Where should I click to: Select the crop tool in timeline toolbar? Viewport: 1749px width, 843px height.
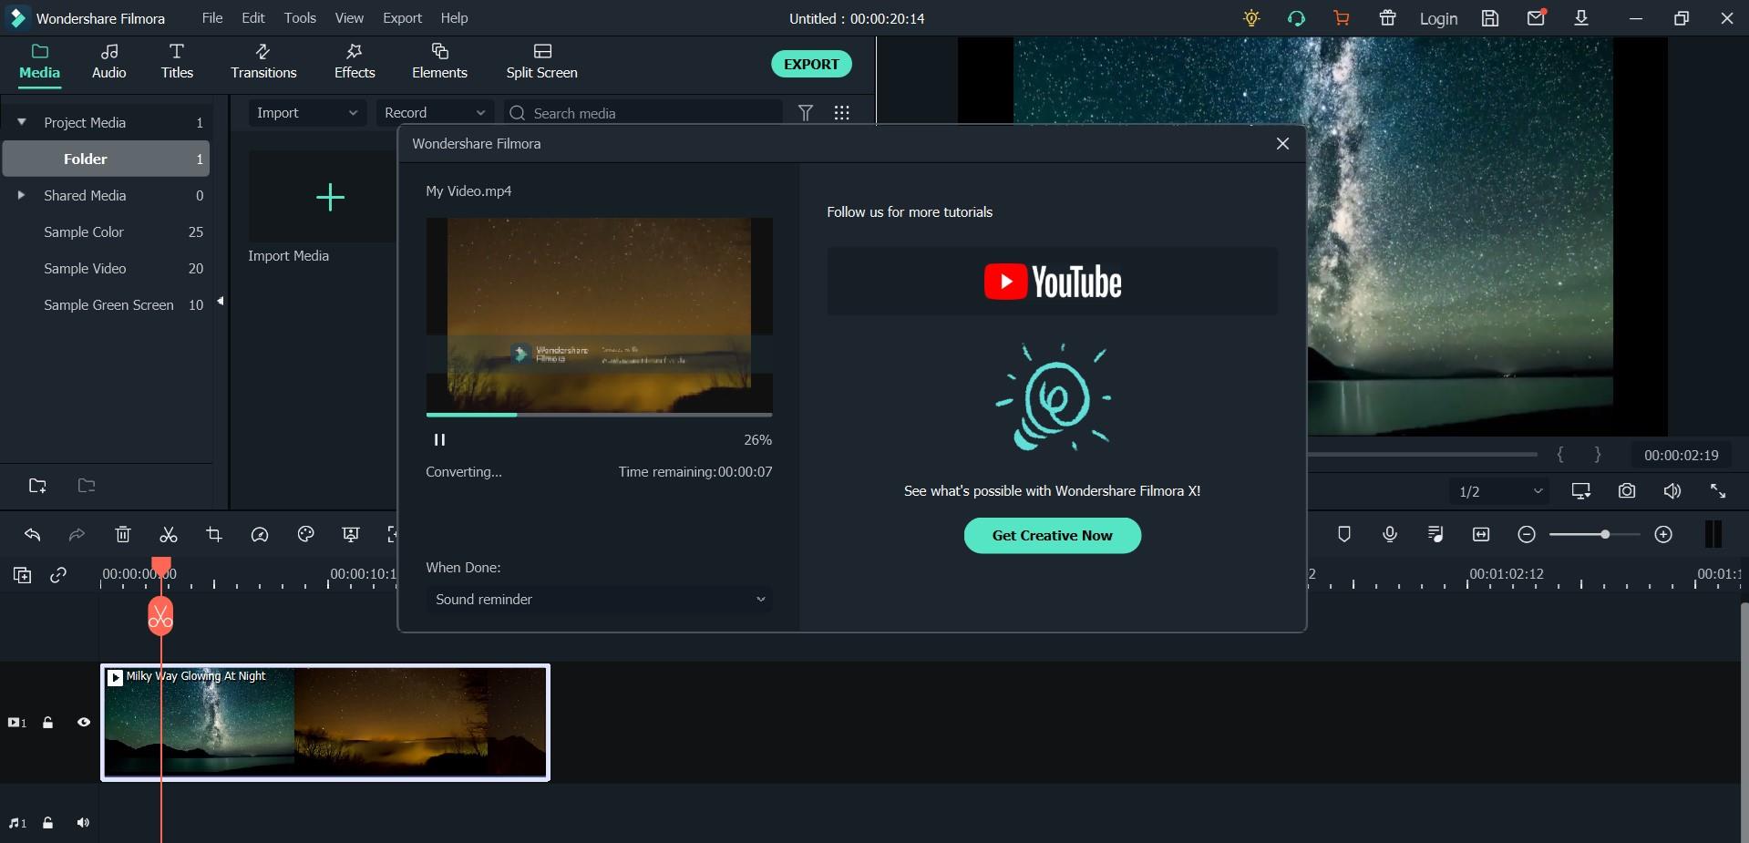(214, 535)
